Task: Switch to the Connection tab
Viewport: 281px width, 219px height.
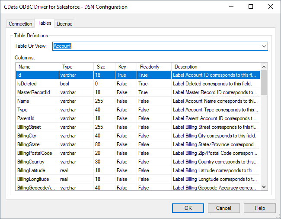Action: pos(20,24)
